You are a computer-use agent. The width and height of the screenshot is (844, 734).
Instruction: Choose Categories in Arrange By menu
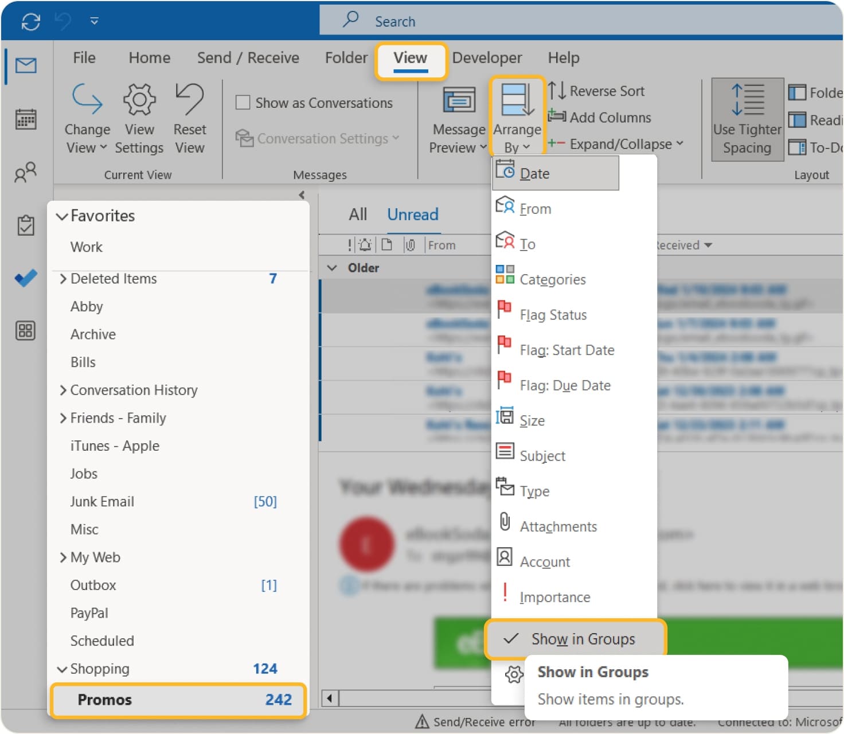[552, 279]
